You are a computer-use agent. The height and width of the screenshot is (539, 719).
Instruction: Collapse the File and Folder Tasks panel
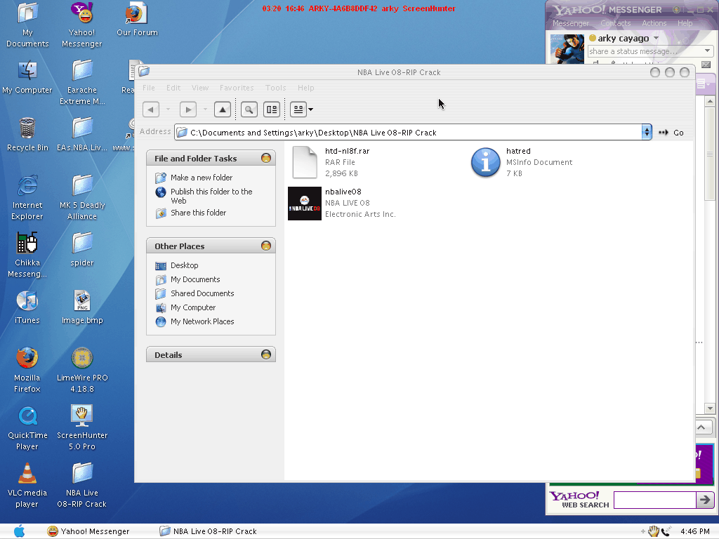point(266,158)
